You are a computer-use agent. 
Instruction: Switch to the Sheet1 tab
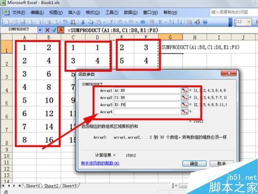[33, 186]
